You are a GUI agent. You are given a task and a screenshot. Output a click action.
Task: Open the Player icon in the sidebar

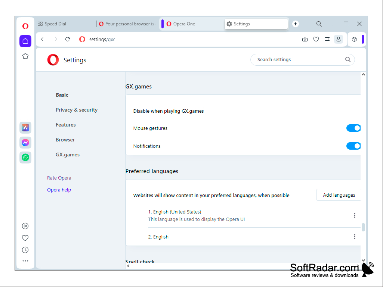tap(25, 226)
